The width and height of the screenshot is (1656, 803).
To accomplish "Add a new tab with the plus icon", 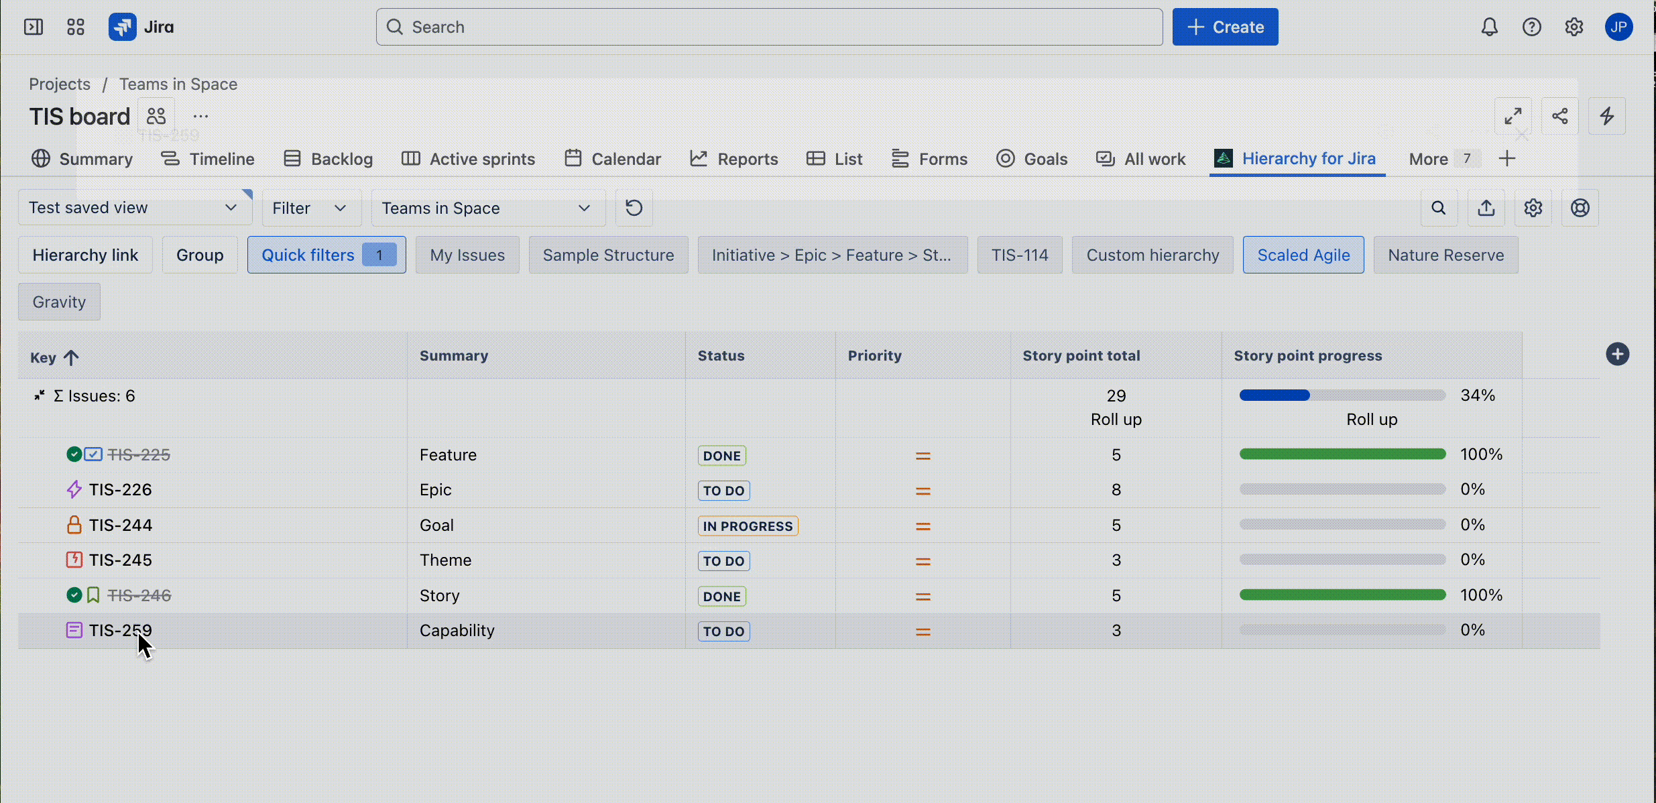I will pos(1507,159).
